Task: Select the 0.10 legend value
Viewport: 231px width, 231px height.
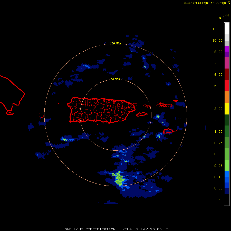Action: tap(218, 177)
